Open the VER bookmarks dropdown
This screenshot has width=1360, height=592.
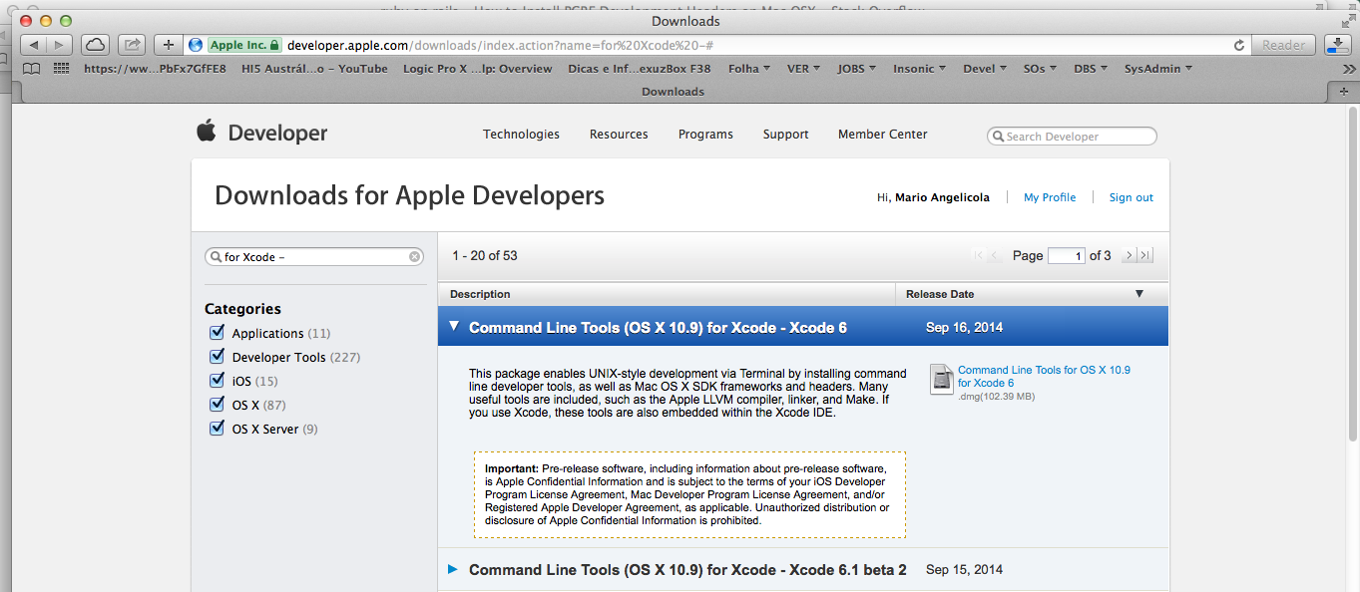[x=803, y=69]
